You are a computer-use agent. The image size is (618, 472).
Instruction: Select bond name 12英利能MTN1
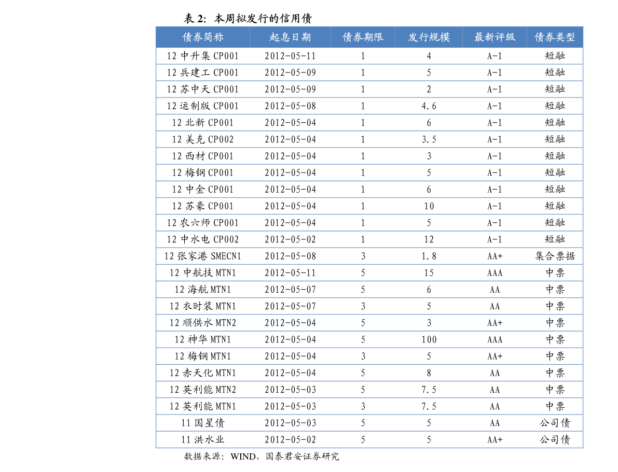coord(203,406)
